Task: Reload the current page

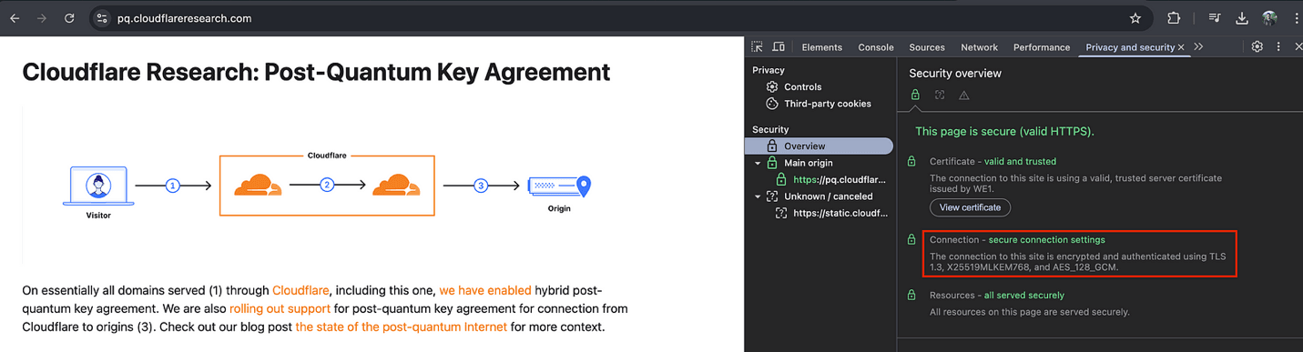Action: (70, 18)
